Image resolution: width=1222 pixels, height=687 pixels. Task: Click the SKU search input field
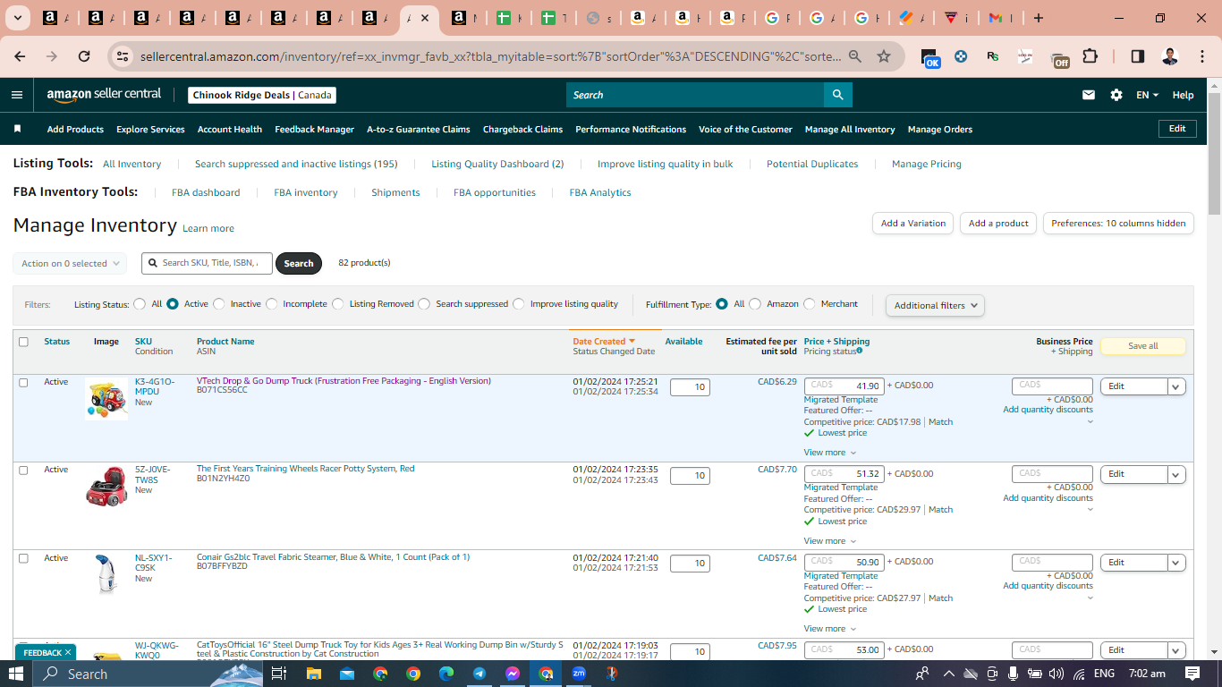point(207,263)
